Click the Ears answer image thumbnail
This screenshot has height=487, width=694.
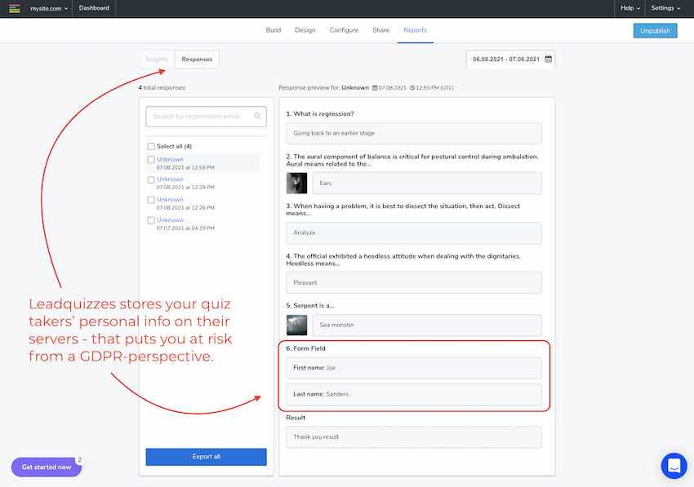coord(296,183)
